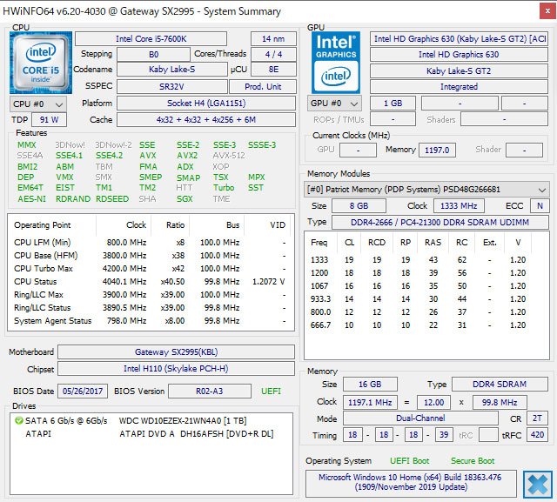Click the CPU Status 4040.1 MHz clock value
Screen dimensions: 557x502
click(124, 282)
